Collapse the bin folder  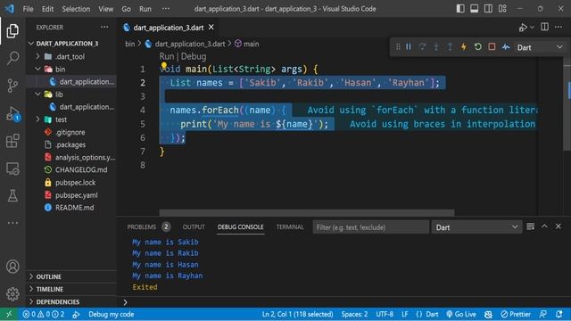coord(37,69)
